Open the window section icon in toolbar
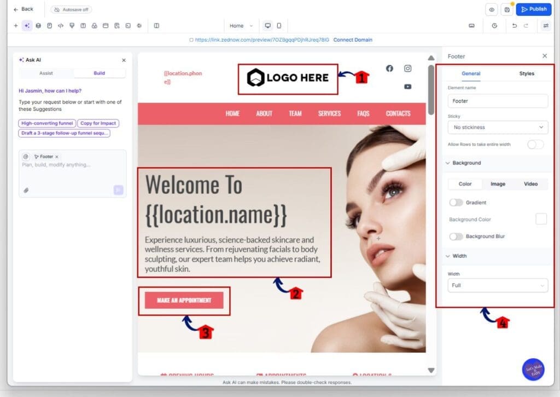The height and width of the screenshot is (397, 560). tap(106, 26)
